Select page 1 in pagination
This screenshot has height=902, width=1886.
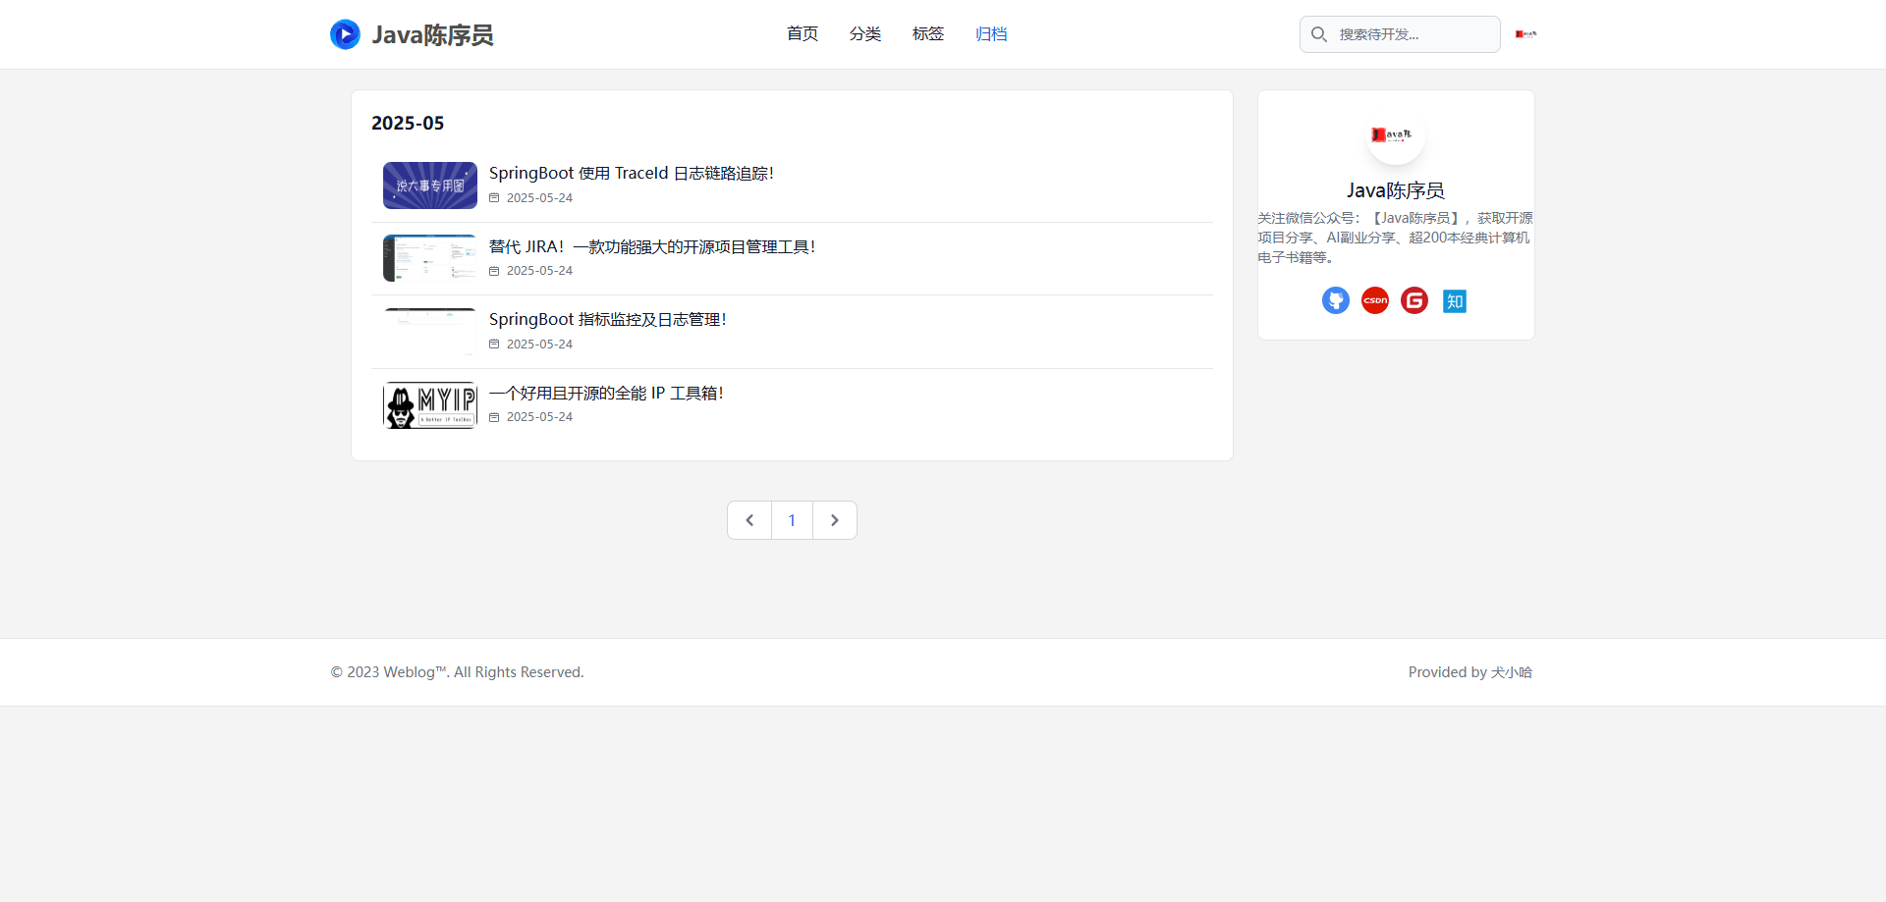point(792,520)
